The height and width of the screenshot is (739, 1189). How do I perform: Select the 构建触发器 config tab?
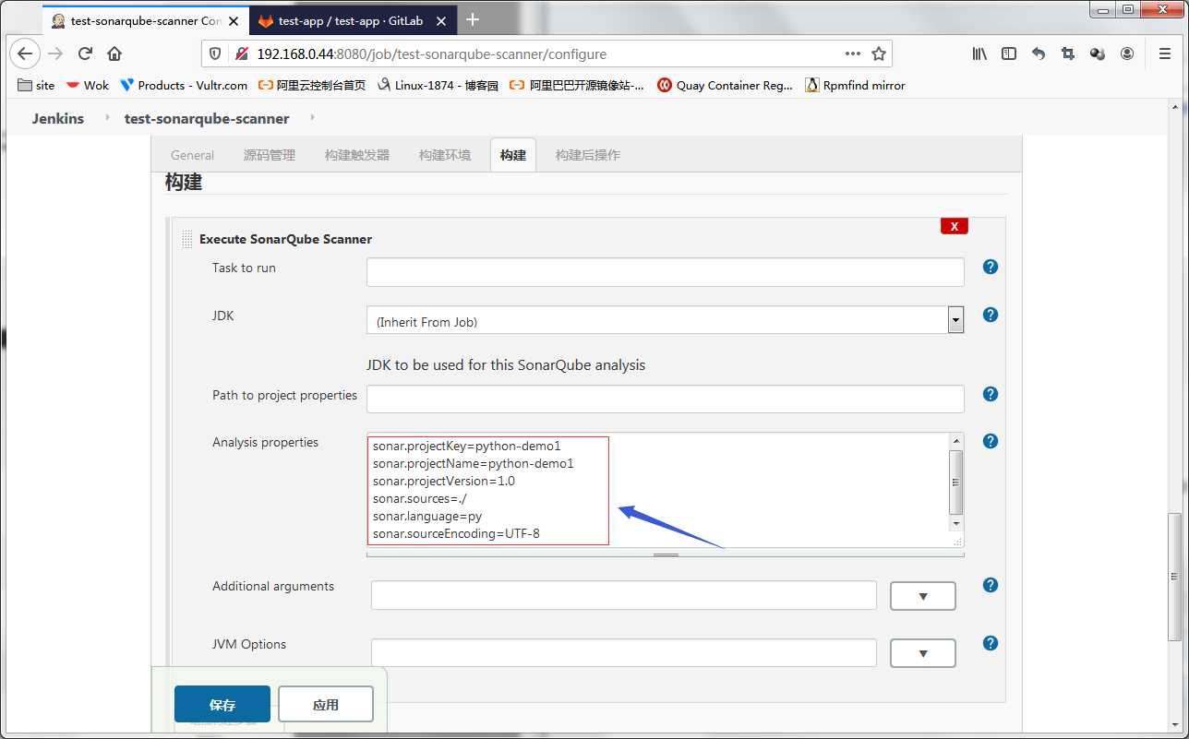[x=357, y=155]
